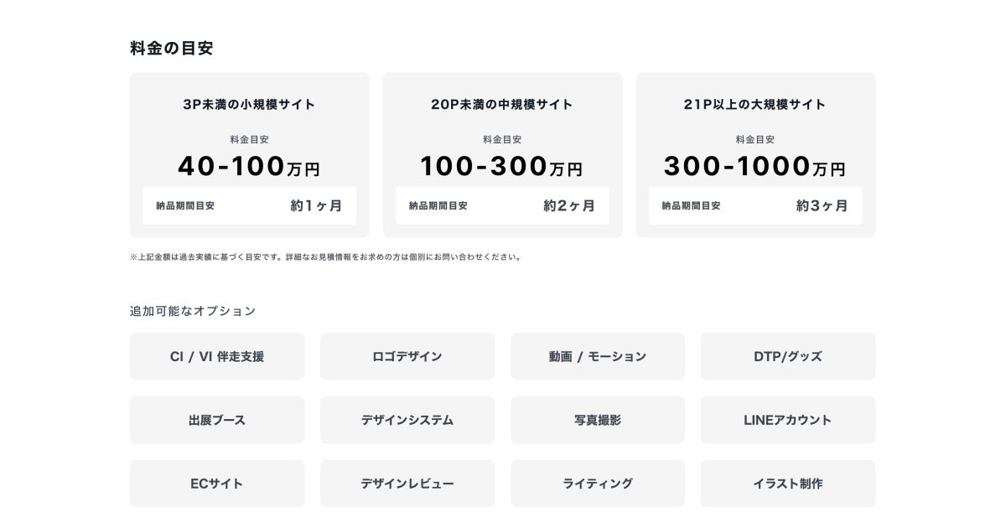This screenshot has height=528, width=1006.
Task: Choose the 動画 / モーション option
Action: [598, 356]
